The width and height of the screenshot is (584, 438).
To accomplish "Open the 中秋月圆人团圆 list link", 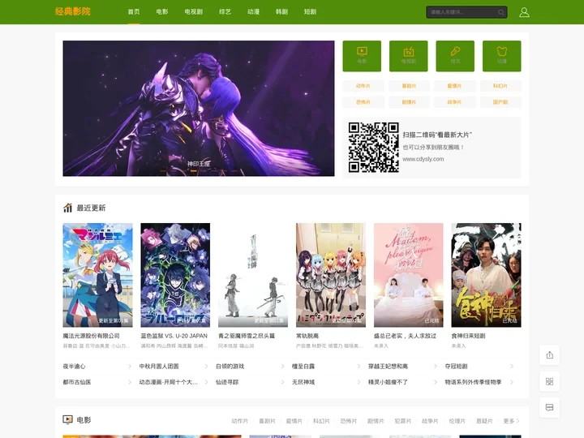I will 159,367.
